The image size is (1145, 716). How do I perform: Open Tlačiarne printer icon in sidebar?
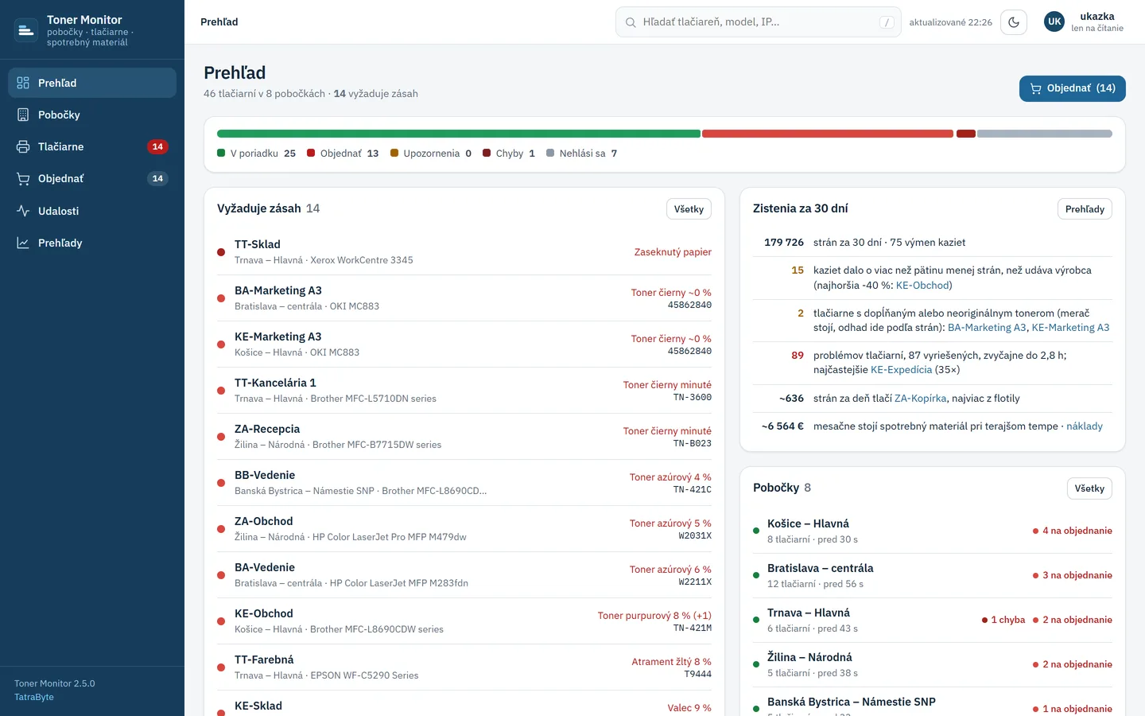[23, 146]
